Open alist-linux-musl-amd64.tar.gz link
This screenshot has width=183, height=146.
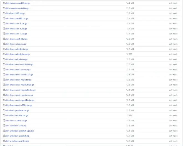tap(19, 64)
